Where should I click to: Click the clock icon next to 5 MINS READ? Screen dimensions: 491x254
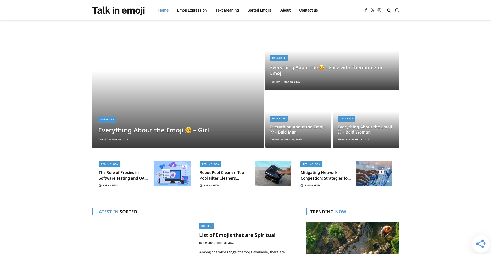[302, 185]
